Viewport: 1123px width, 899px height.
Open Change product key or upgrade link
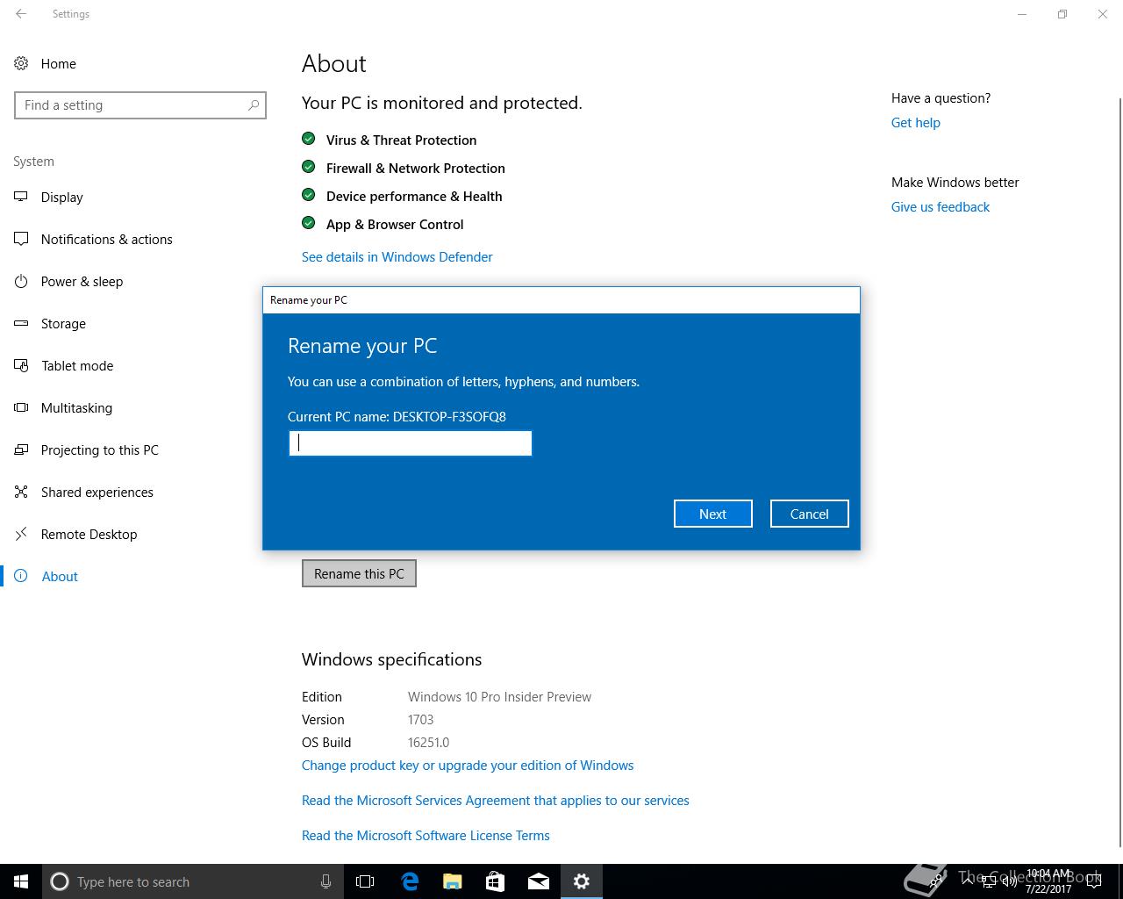point(468,766)
